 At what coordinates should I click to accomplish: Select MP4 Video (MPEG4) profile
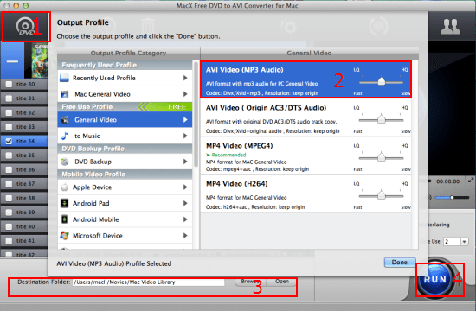(x=306, y=155)
